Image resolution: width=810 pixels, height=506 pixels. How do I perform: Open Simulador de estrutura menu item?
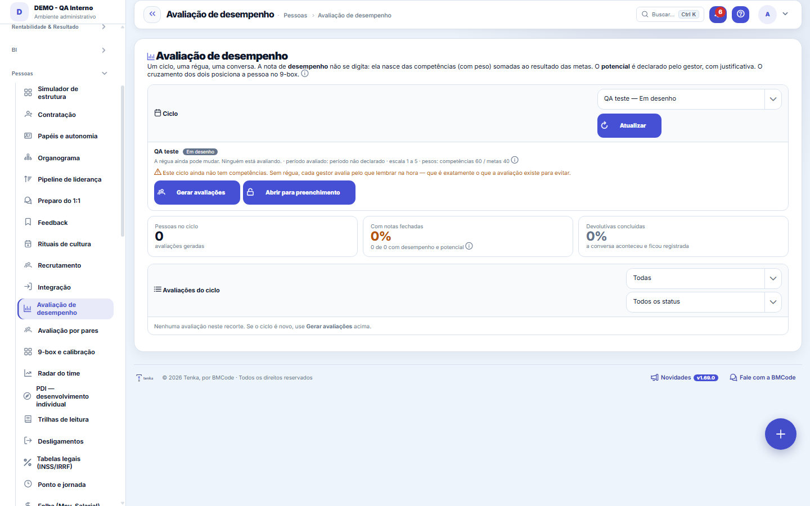(x=66, y=93)
